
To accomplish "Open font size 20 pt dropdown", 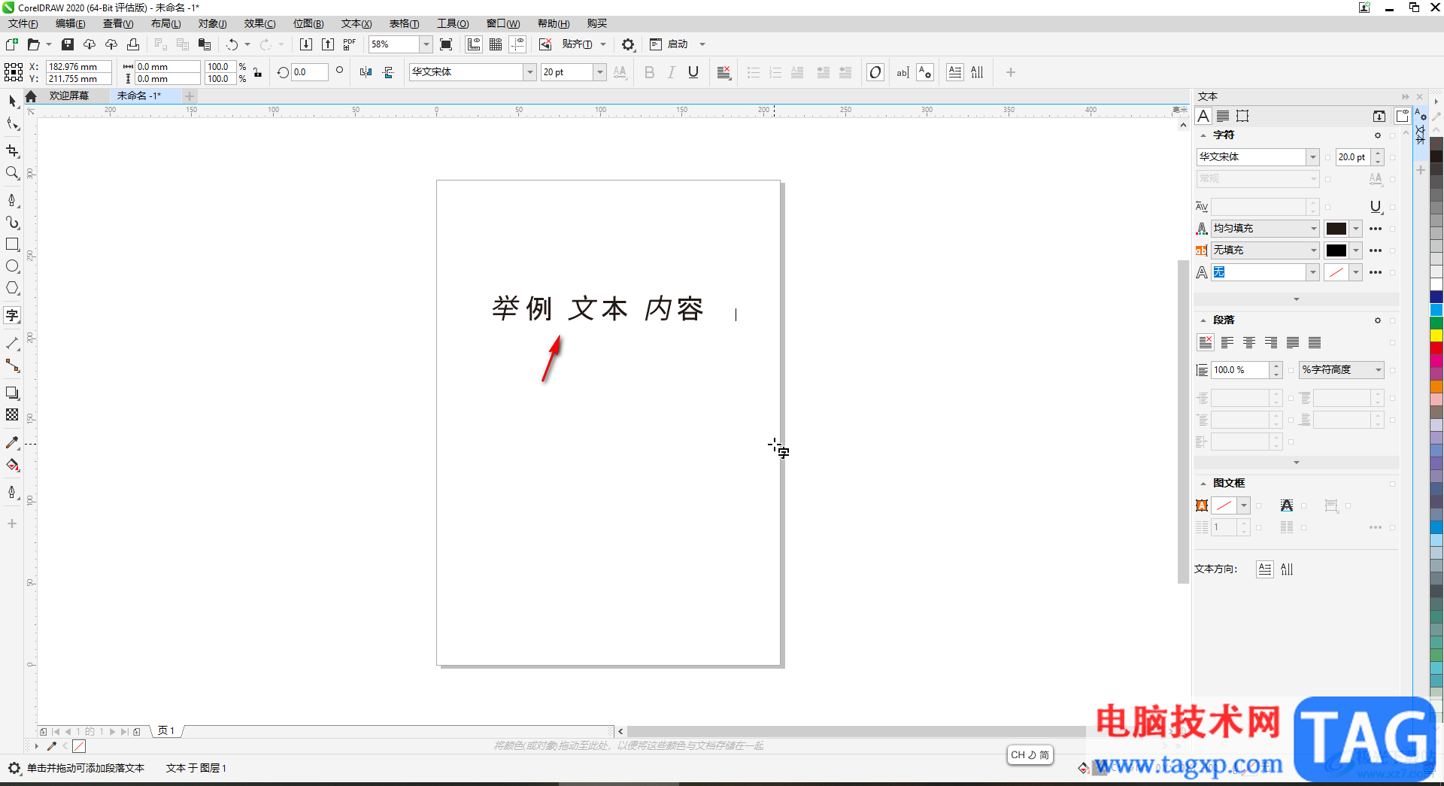I will pyautogui.click(x=600, y=72).
